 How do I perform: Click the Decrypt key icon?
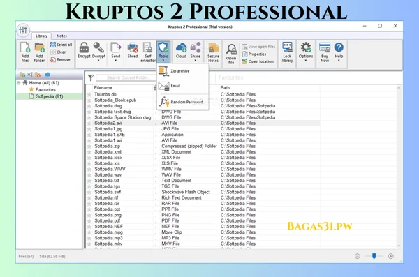[98, 47]
